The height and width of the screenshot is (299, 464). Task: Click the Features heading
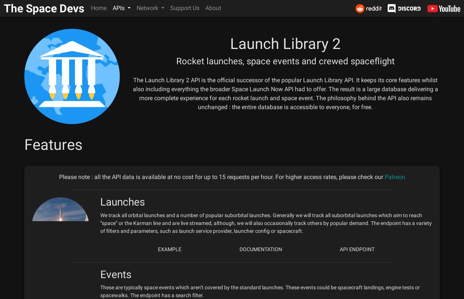[x=54, y=145]
